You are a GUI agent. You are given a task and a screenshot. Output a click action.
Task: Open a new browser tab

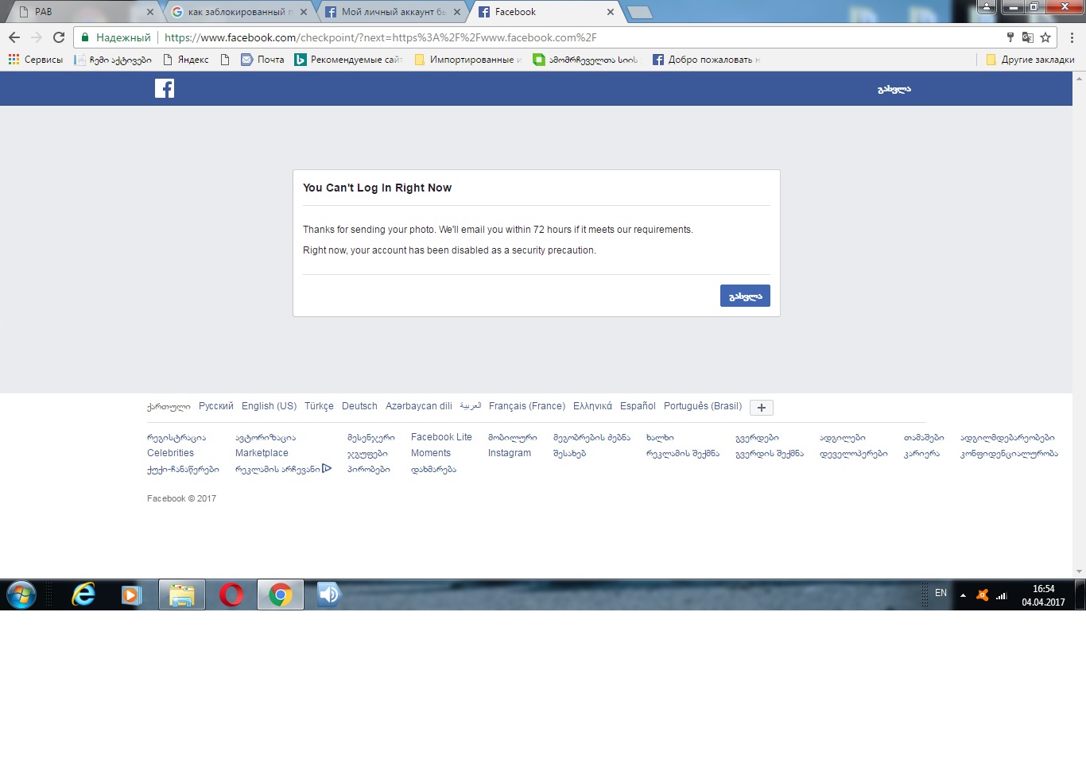pyautogui.click(x=640, y=12)
